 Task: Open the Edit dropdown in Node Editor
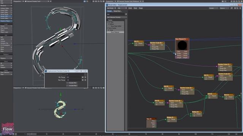(122, 8)
